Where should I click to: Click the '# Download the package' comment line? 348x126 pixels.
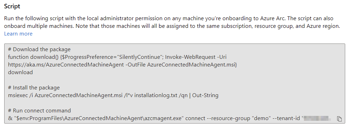(x=39, y=49)
